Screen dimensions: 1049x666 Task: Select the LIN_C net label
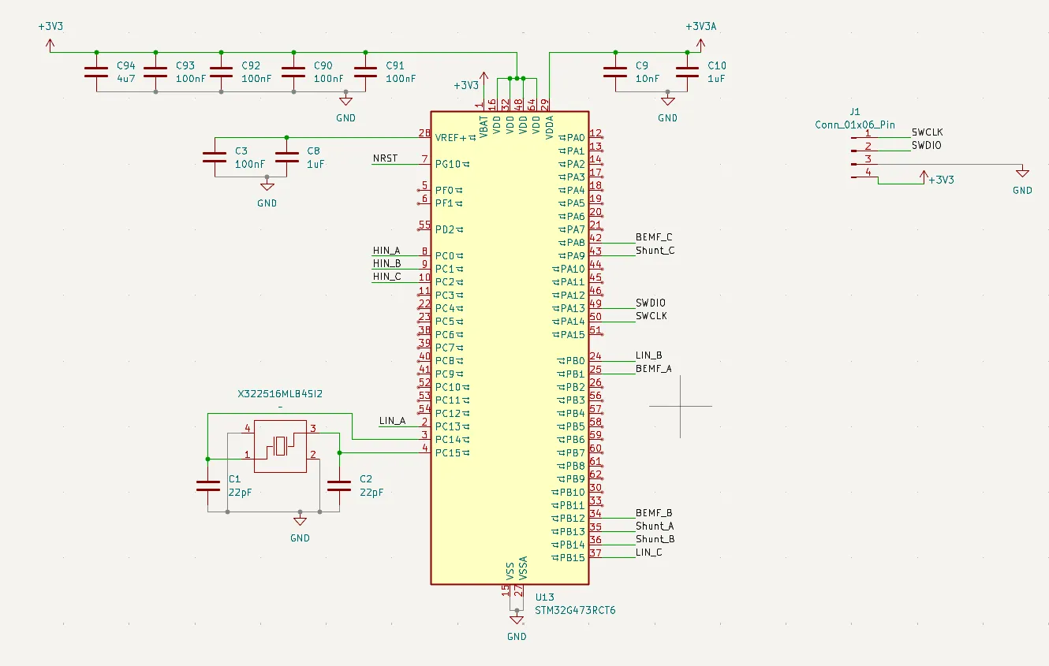(648, 553)
